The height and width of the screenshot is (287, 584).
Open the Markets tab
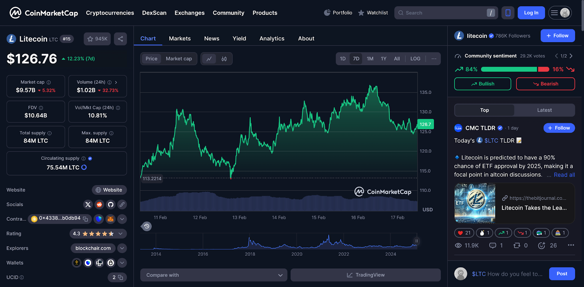(180, 39)
